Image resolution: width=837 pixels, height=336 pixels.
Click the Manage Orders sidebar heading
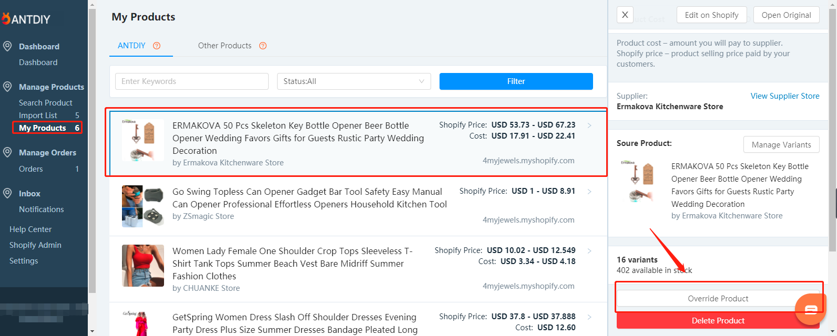[47, 153]
